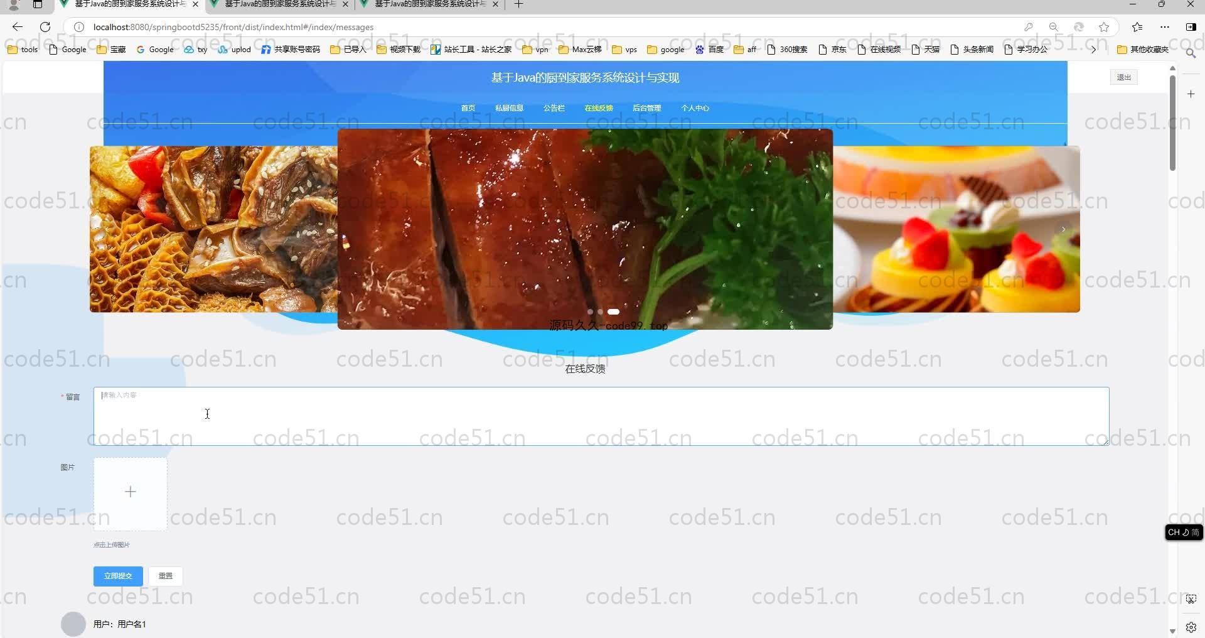Navigate to 首页 menu item
Image resolution: width=1205 pixels, height=638 pixels.
[x=468, y=108]
